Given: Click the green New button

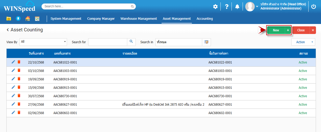Looking at the screenshot, I should click(x=276, y=30).
